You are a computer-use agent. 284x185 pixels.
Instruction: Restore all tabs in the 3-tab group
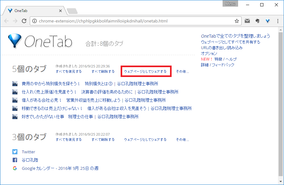tap(69, 140)
